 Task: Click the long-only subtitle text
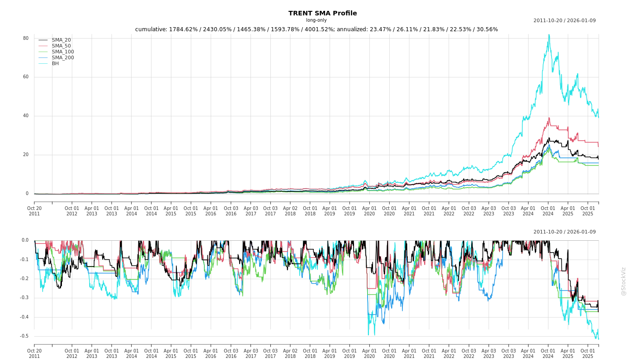coord(316,20)
